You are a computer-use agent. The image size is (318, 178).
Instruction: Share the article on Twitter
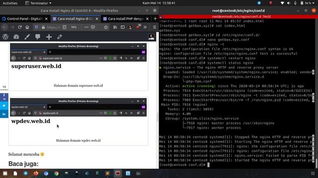point(4,105)
